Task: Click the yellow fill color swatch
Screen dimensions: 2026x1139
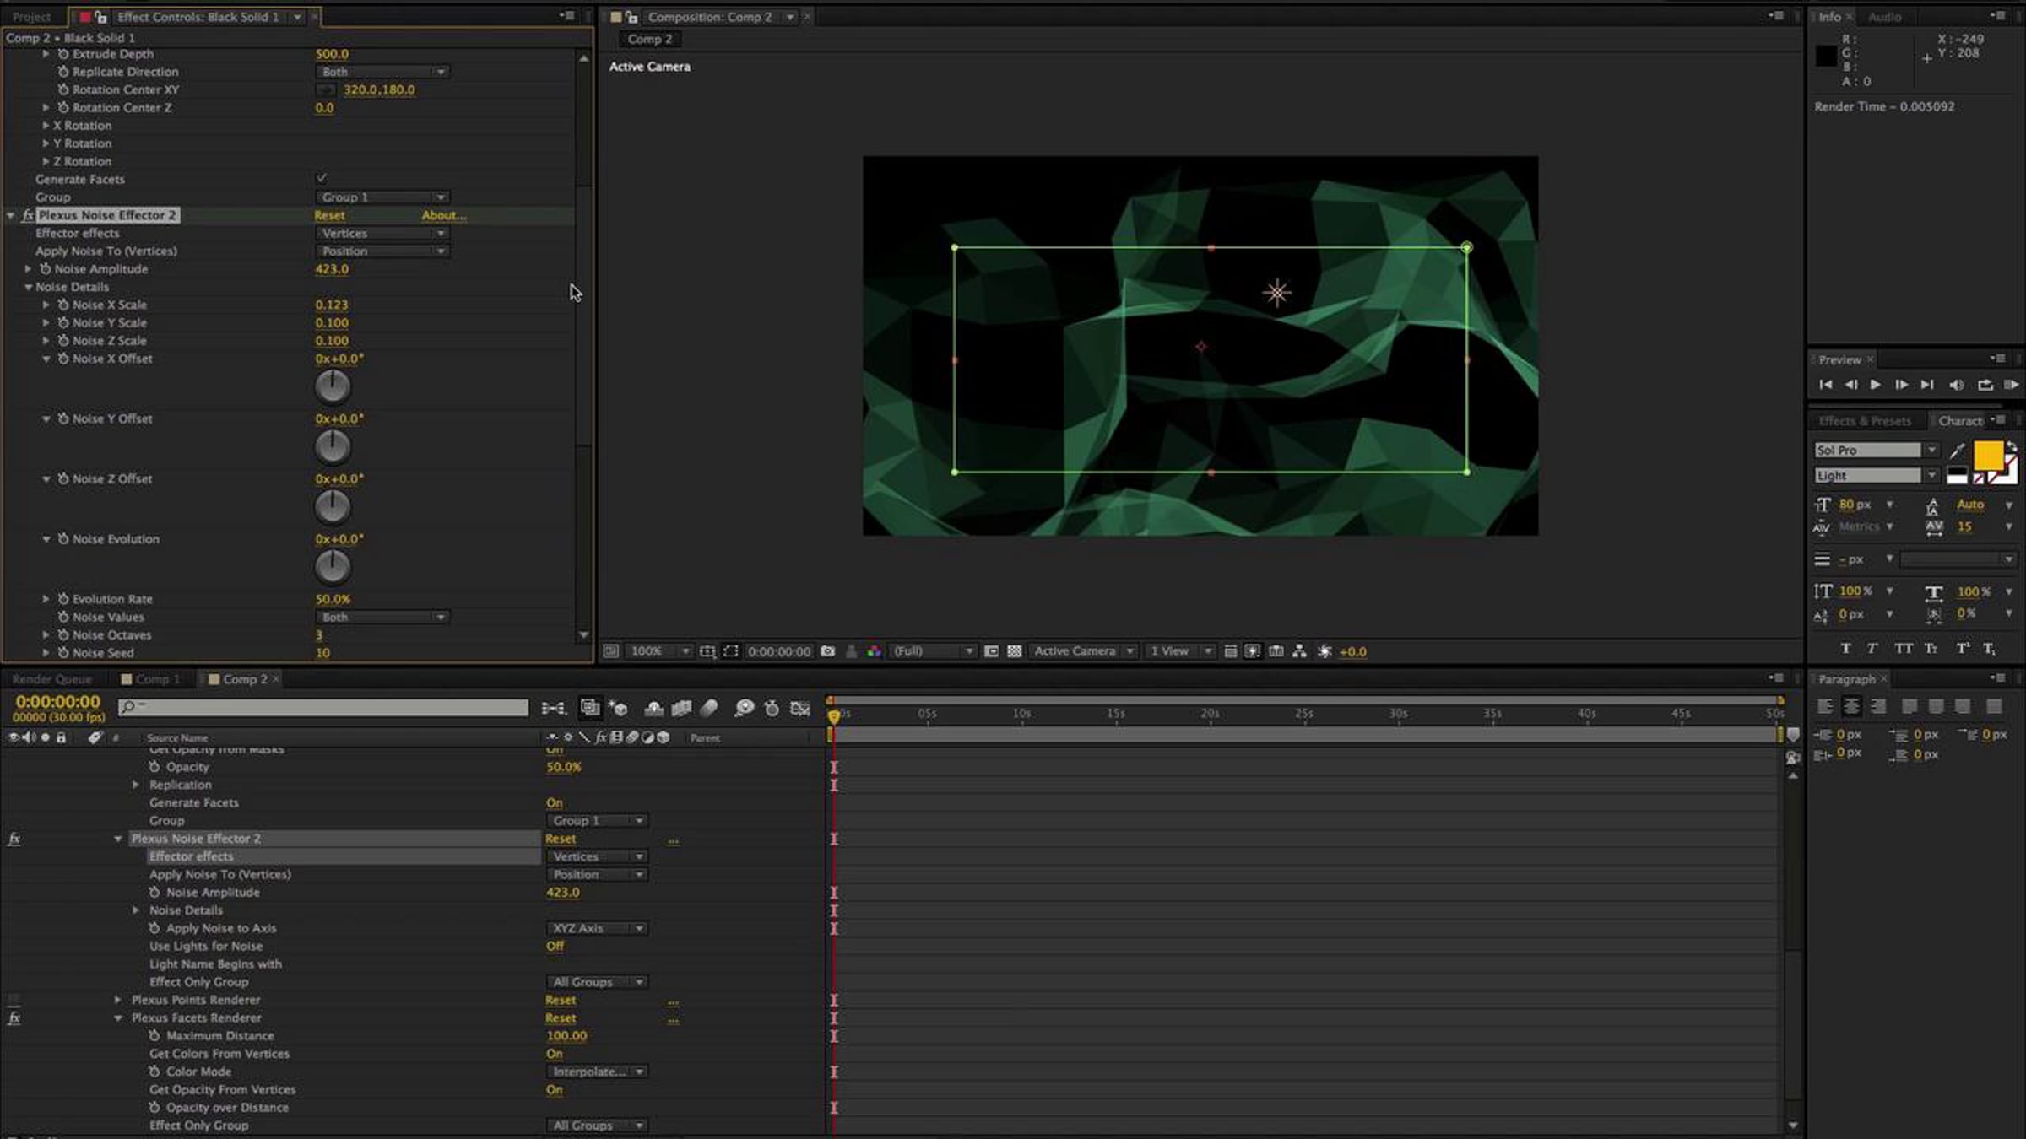Action: [1987, 456]
